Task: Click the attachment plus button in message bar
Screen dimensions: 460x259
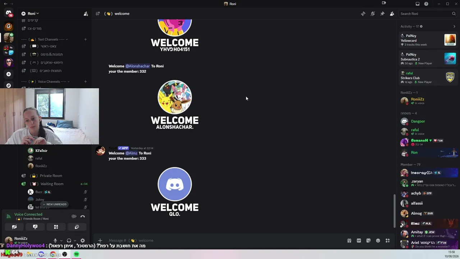Action: (x=100, y=240)
